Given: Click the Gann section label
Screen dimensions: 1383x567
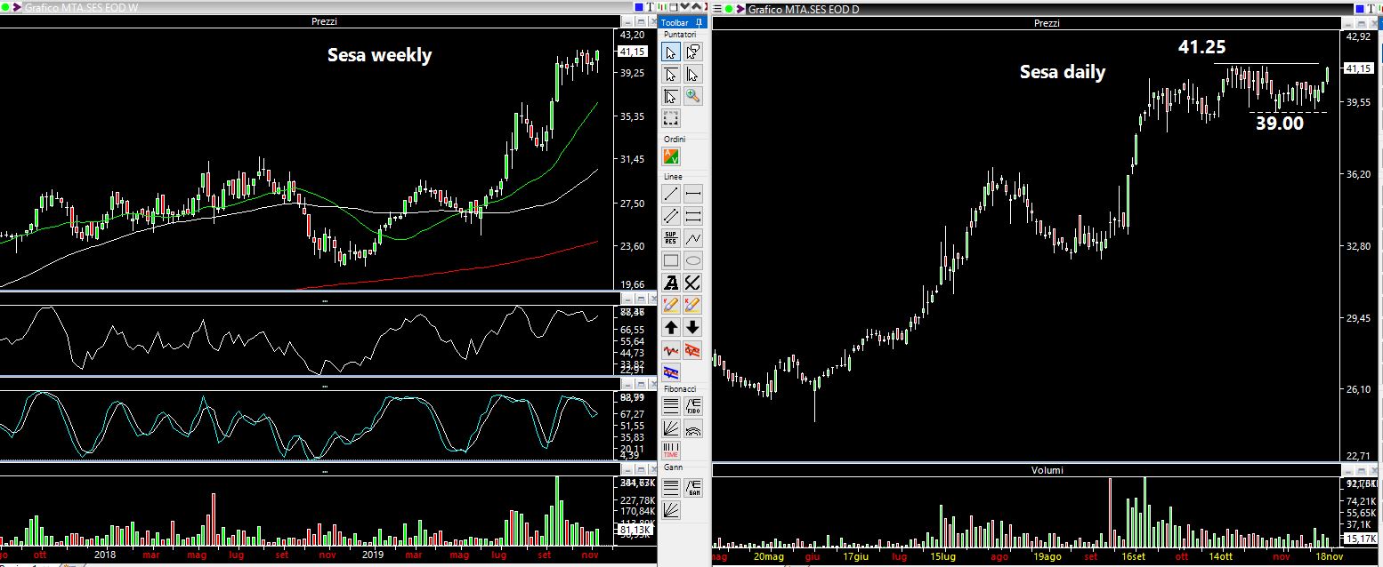Looking at the screenshot, I should tap(673, 467).
